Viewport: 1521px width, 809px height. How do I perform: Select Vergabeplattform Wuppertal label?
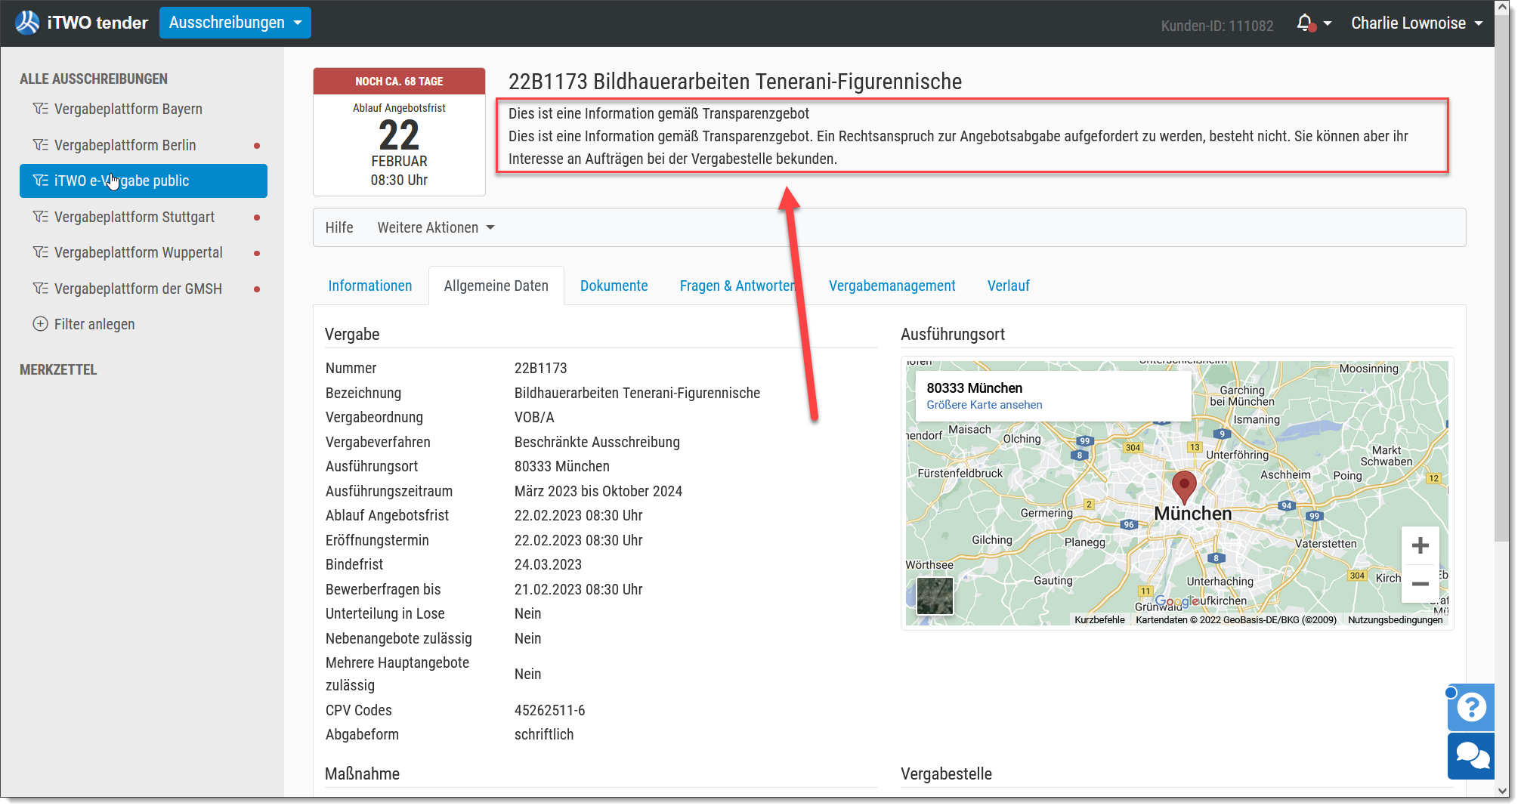click(x=138, y=252)
